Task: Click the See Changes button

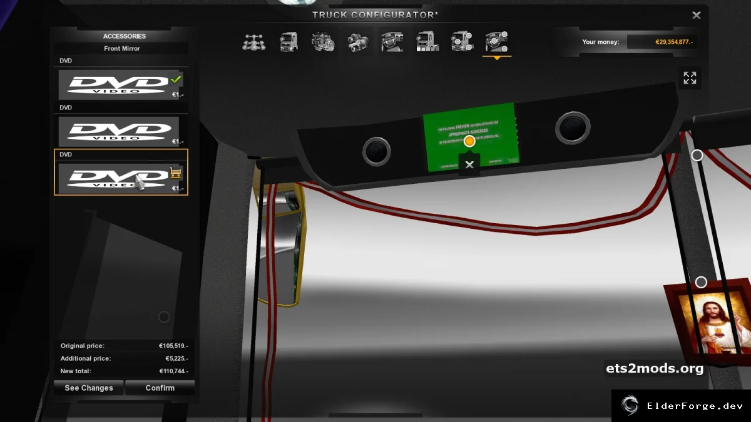Action: 89,388
